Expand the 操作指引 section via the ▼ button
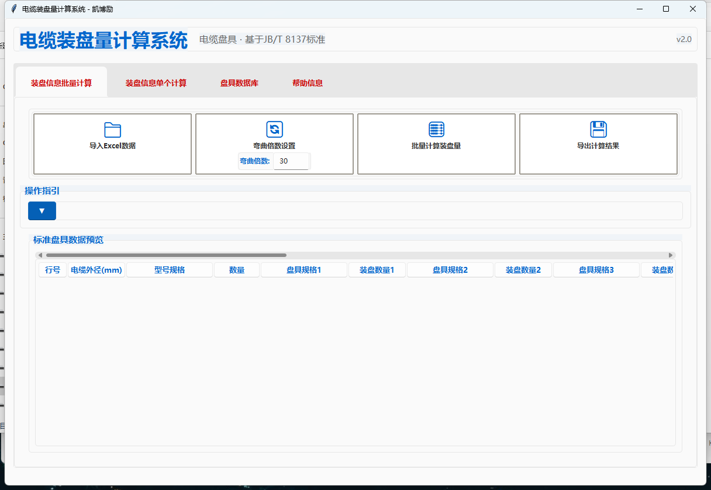Screen dimensions: 711x490 click(42, 211)
